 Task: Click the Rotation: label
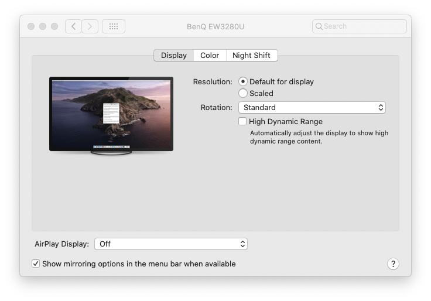pyautogui.click(x=216, y=108)
